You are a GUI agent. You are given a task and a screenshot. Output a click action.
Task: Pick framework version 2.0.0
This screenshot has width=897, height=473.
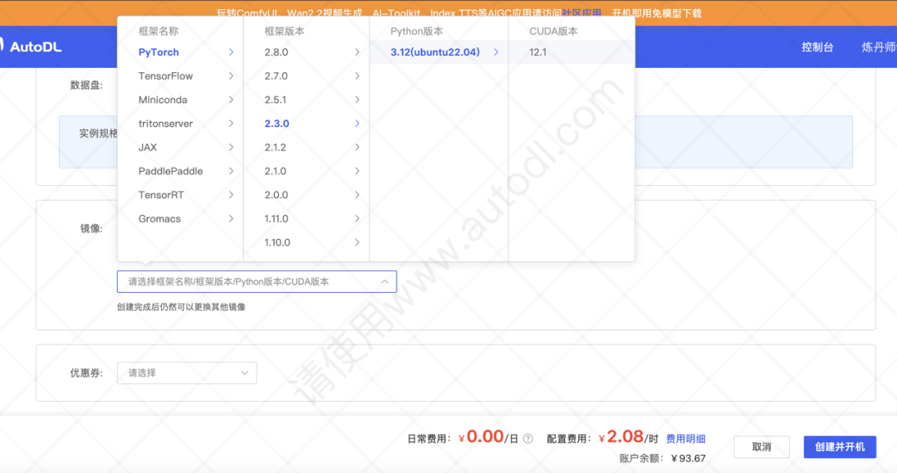[277, 195]
